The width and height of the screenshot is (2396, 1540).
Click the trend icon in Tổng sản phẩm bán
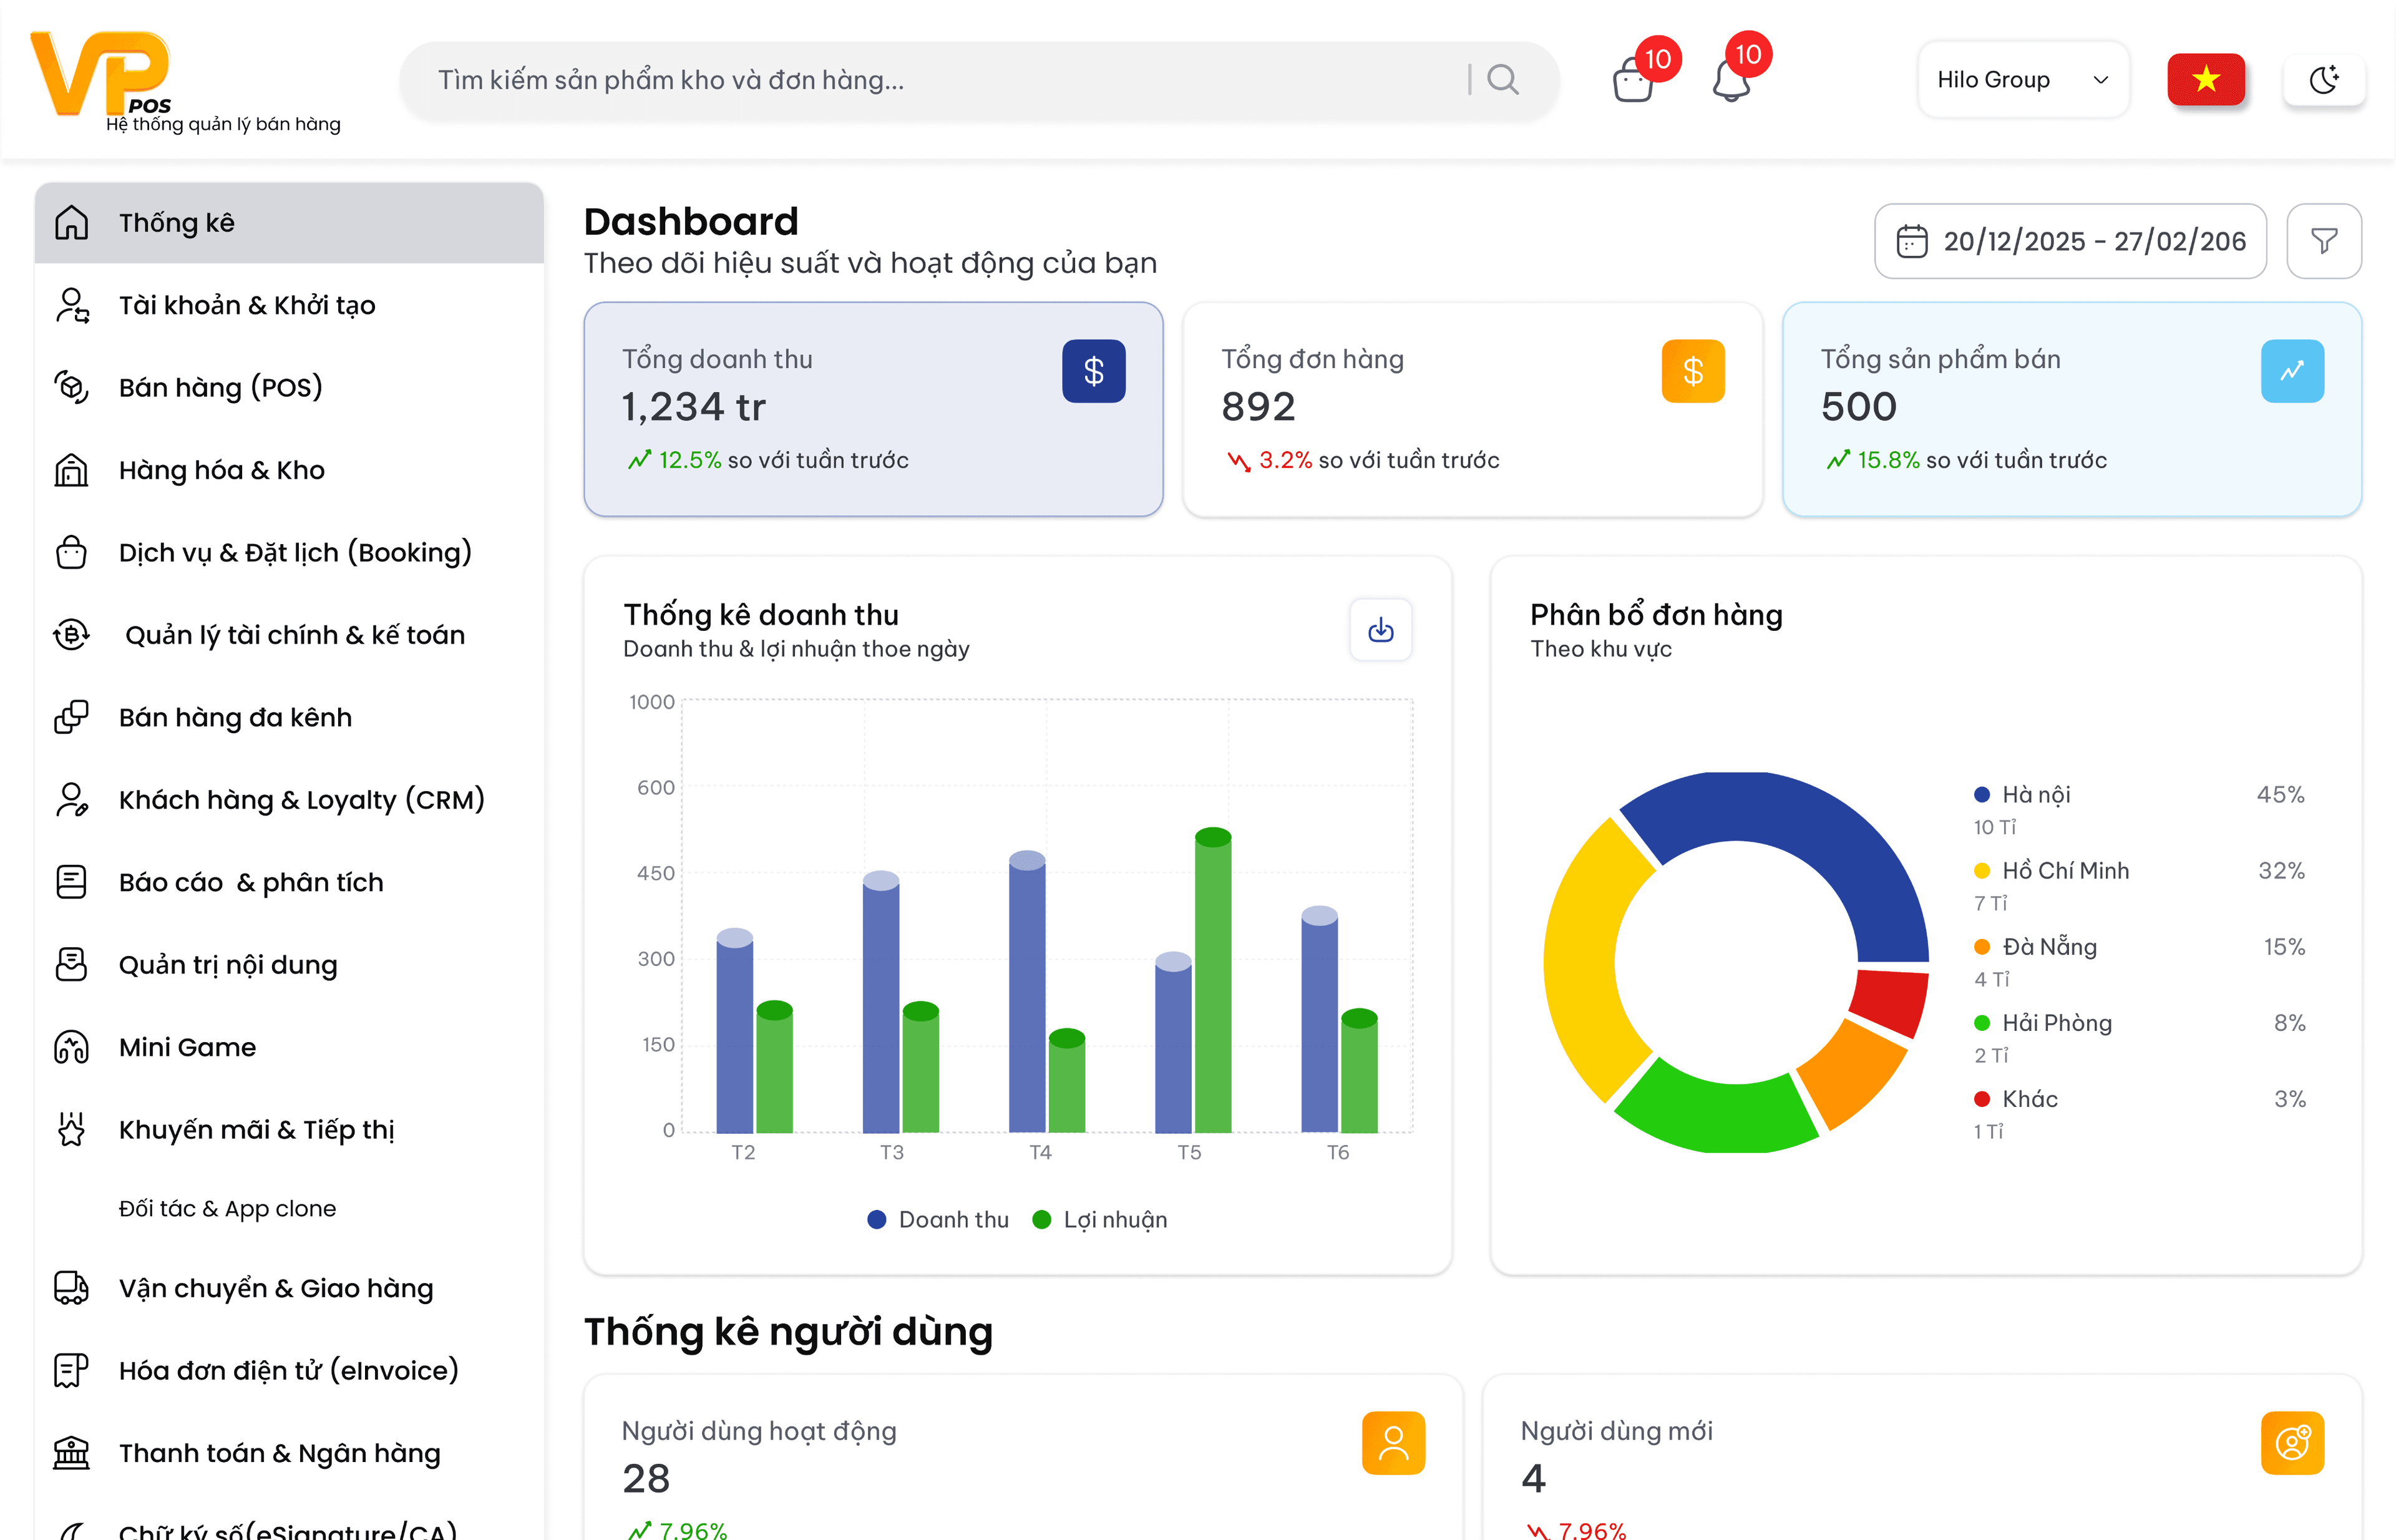[x=2291, y=371]
